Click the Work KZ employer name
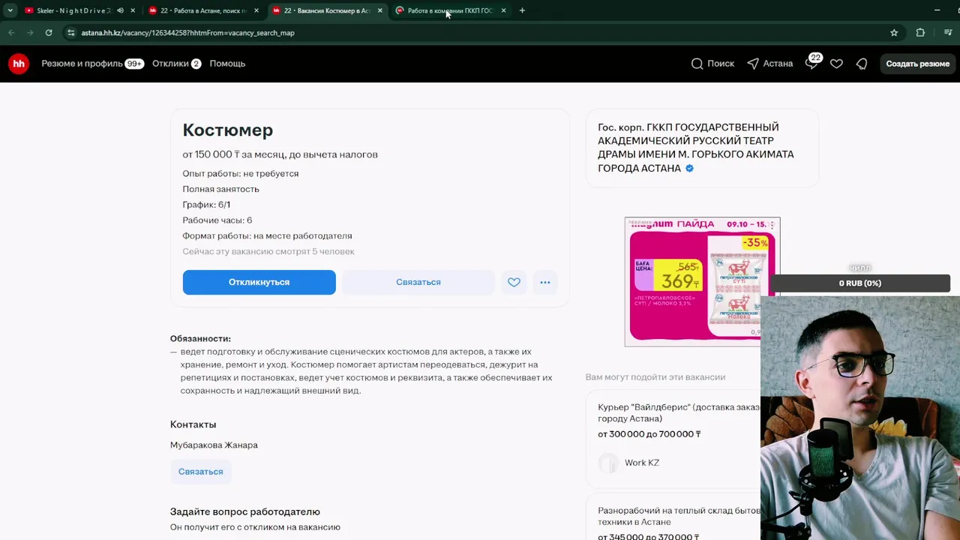Viewport: 960px width, 540px height. point(642,463)
